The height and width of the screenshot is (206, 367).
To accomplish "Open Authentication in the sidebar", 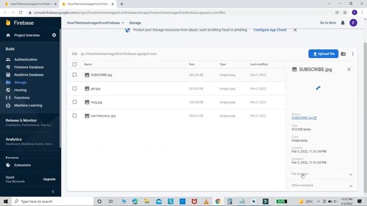I will [25, 60].
